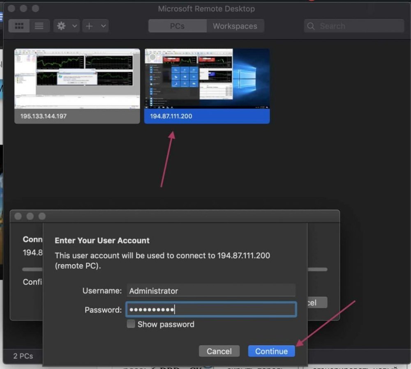Image resolution: width=411 pixels, height=369 pixels.
Task: Select the 195.133.144.197 label
Action: (x=44, y=116)
